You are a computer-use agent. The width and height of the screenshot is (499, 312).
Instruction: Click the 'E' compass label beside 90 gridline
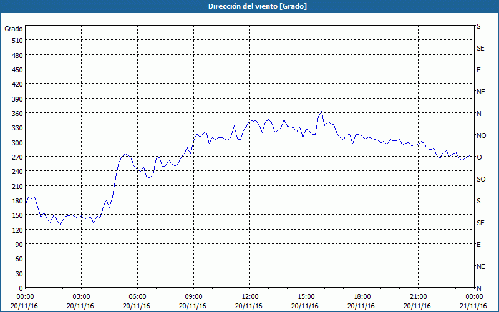478,245
